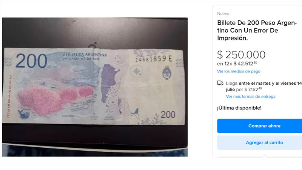302x170 pixels.
Task: Click the delivery truck icon
Action: (x=220, y=83)
